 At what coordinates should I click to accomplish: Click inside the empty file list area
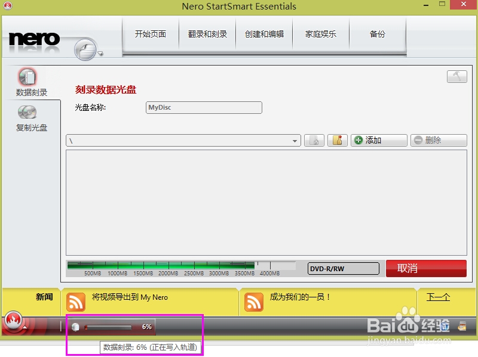pos(266,203)
